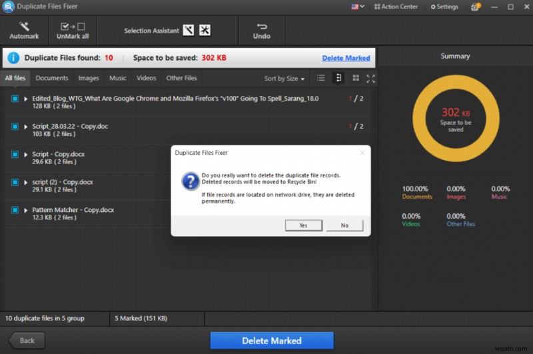The width and height of the screenshot is (533, 354).
Task: Toggle checkbox for script (2) - Copy.docx
Action: (15, 182)
